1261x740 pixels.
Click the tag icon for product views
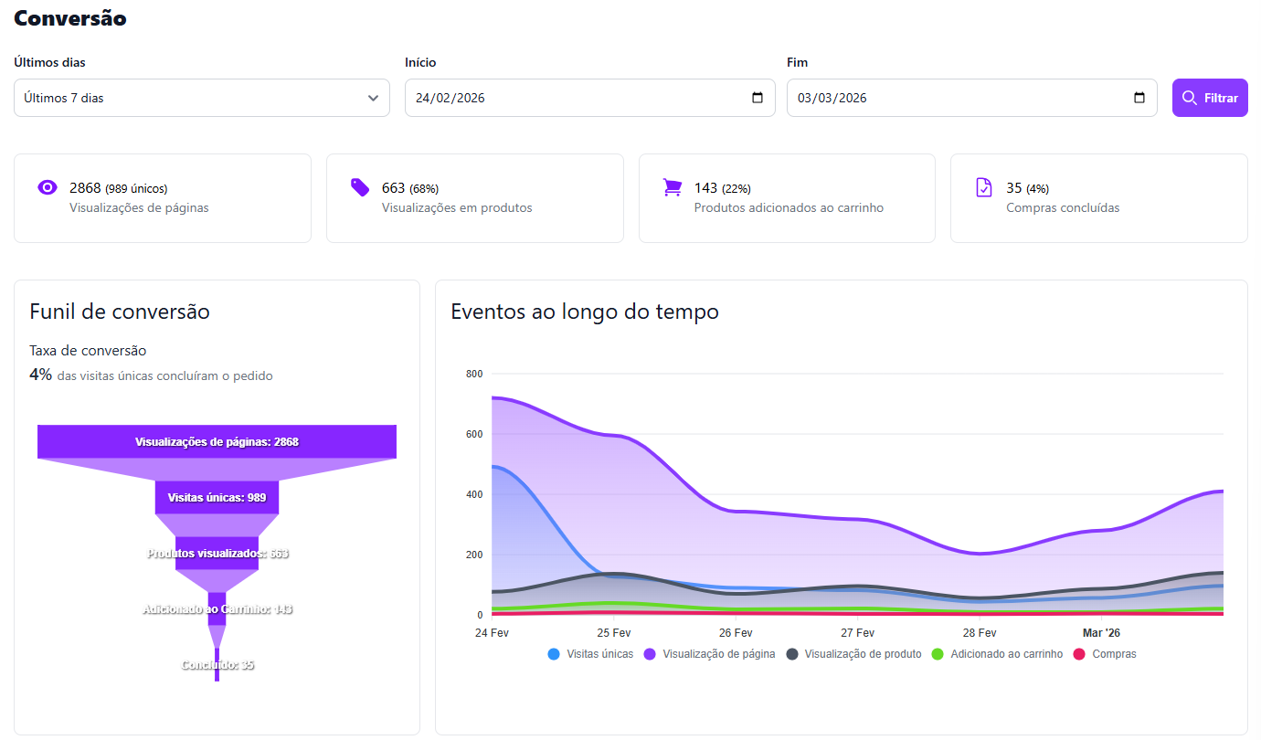[x=360, y=187]
